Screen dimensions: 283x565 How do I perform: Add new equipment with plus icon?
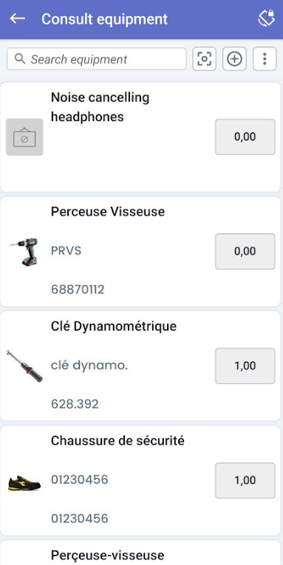click(x=235, y=59)
